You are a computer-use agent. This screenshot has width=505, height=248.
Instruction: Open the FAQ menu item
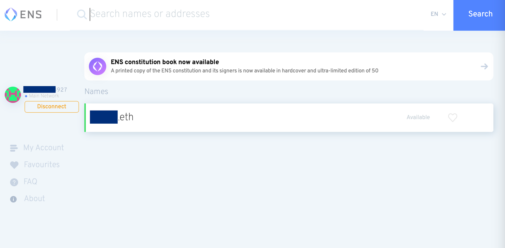[x=30, y=182]
